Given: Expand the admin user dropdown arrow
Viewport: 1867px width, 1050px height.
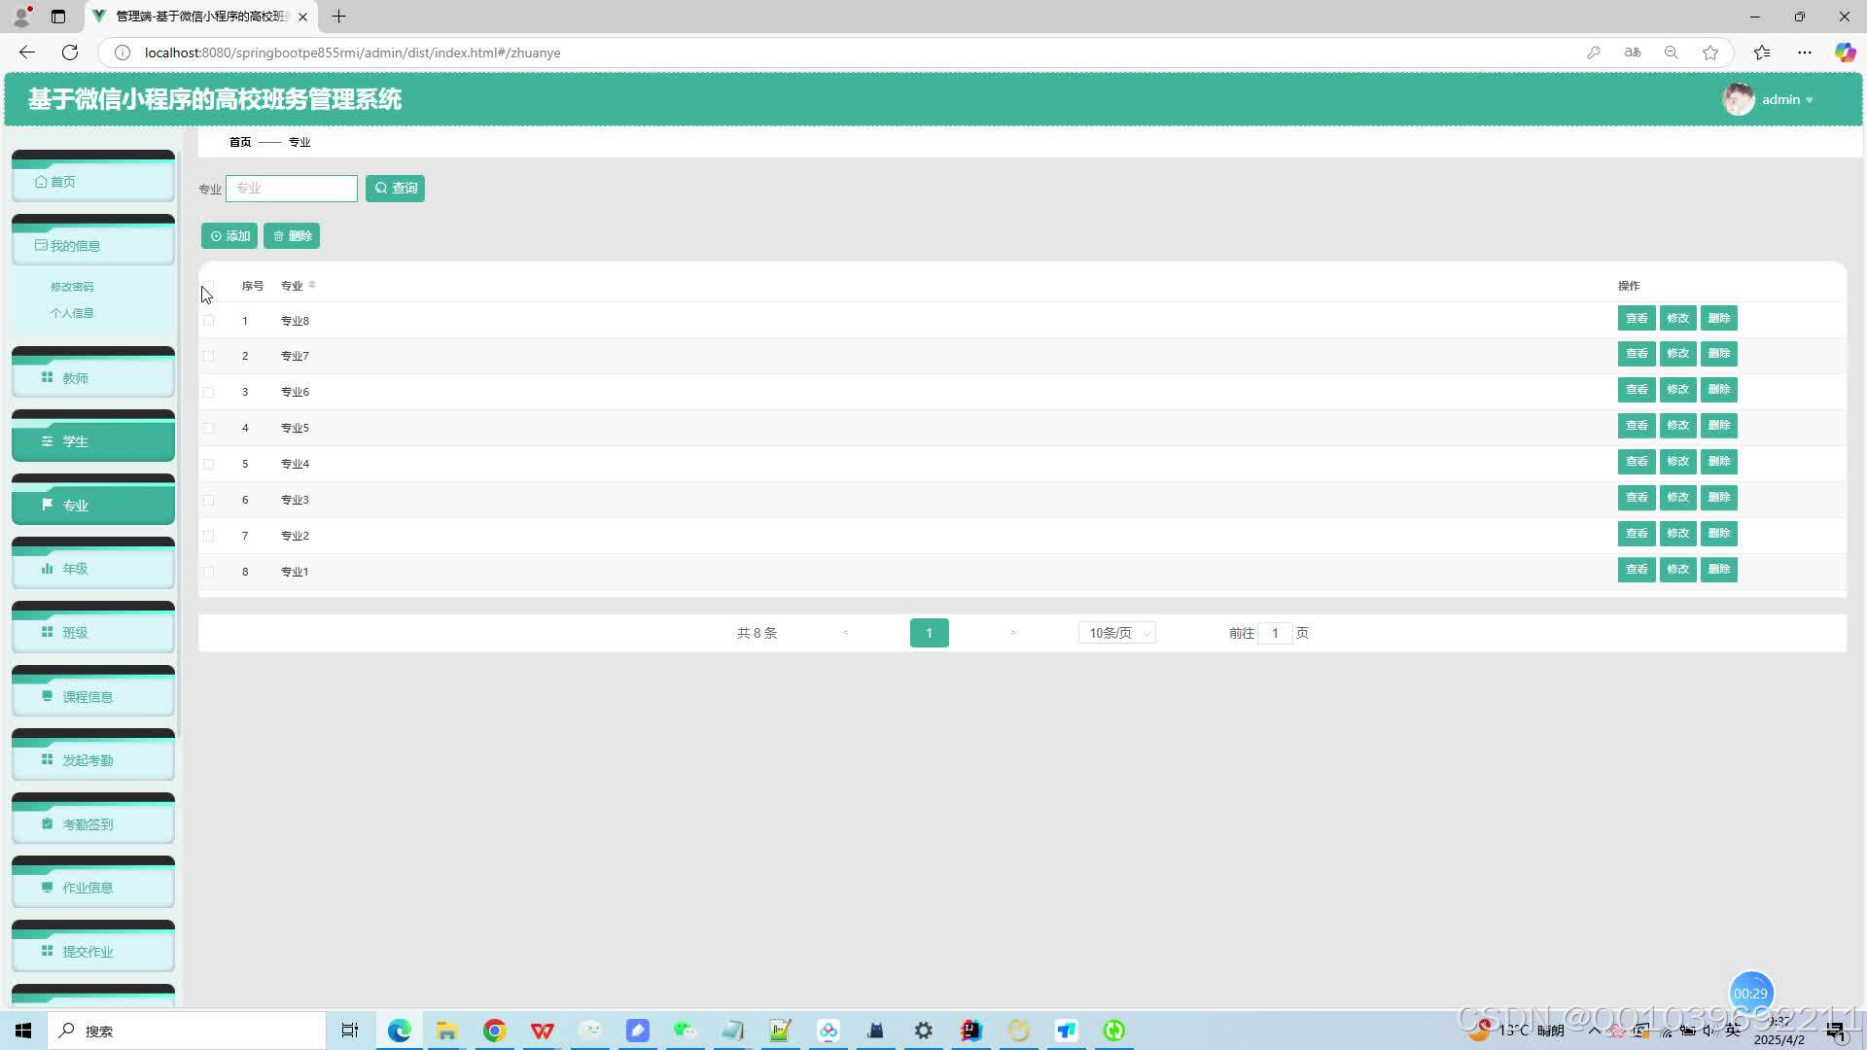Looking at the screenshot, I should click(x=1810, y=100).
